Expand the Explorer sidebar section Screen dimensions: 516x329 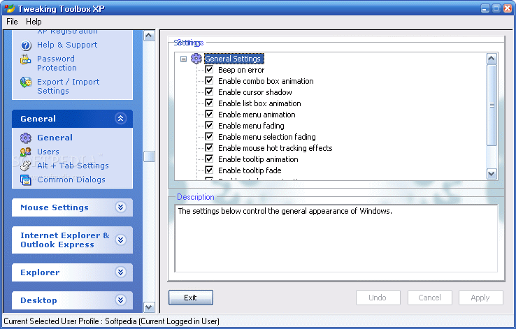pos(121,272)
